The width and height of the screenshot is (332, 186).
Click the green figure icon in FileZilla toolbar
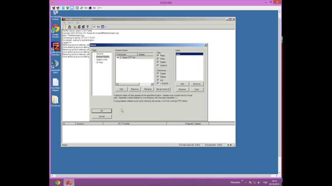(x=88, y=27)
